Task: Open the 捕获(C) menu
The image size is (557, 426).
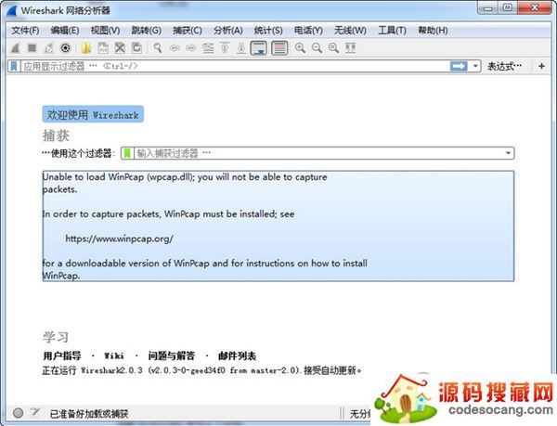Action: pos(188,31)
